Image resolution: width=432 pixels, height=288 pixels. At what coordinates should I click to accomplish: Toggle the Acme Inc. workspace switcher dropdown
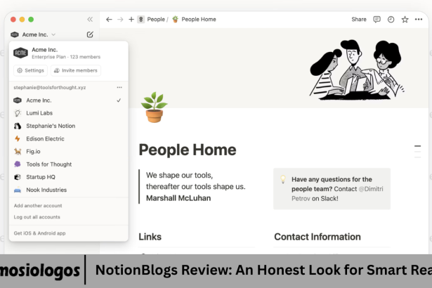[33, 34]
